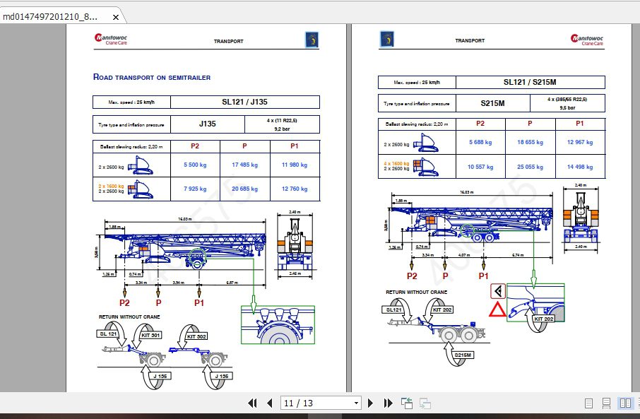640x419 pixels.
Task: Toggle off the facing pages layout
Action: (624, 403)
